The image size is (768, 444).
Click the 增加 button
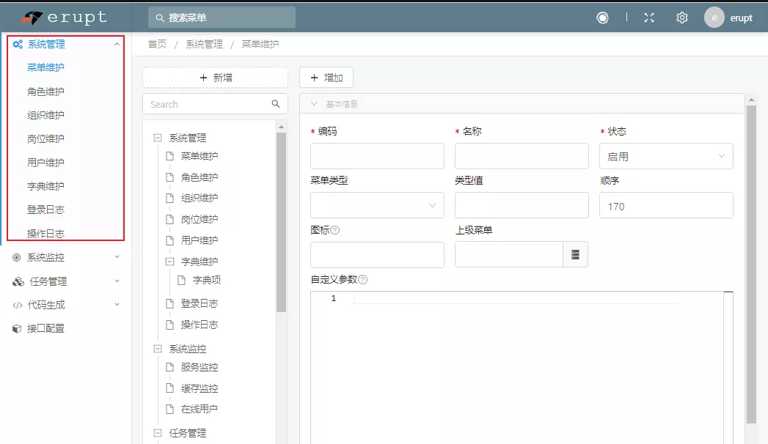point(326,78)
